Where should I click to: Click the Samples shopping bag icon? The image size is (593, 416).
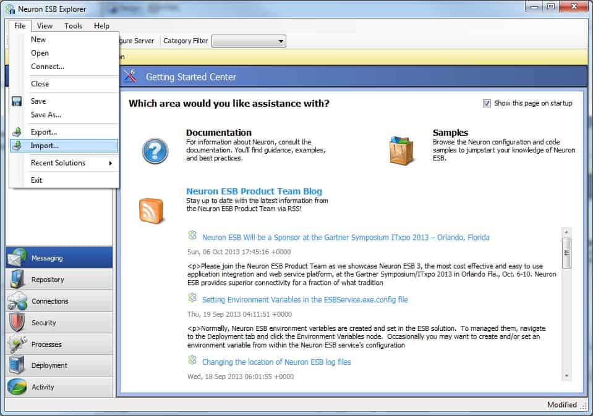(x=401, y=151)
